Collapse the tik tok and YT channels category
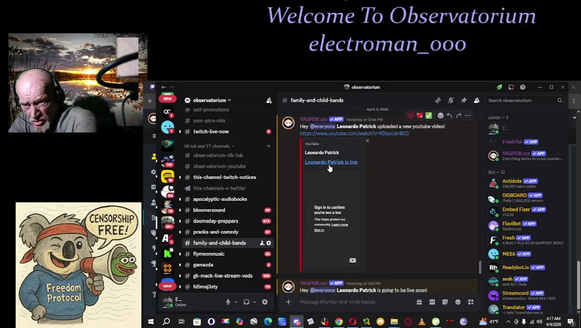Viewport: 581px width, 328px height. [209, 146]
